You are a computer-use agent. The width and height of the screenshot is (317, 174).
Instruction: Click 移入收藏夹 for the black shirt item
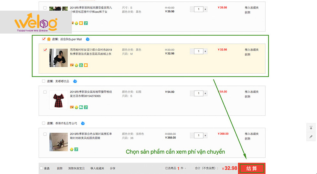point(252,50)
